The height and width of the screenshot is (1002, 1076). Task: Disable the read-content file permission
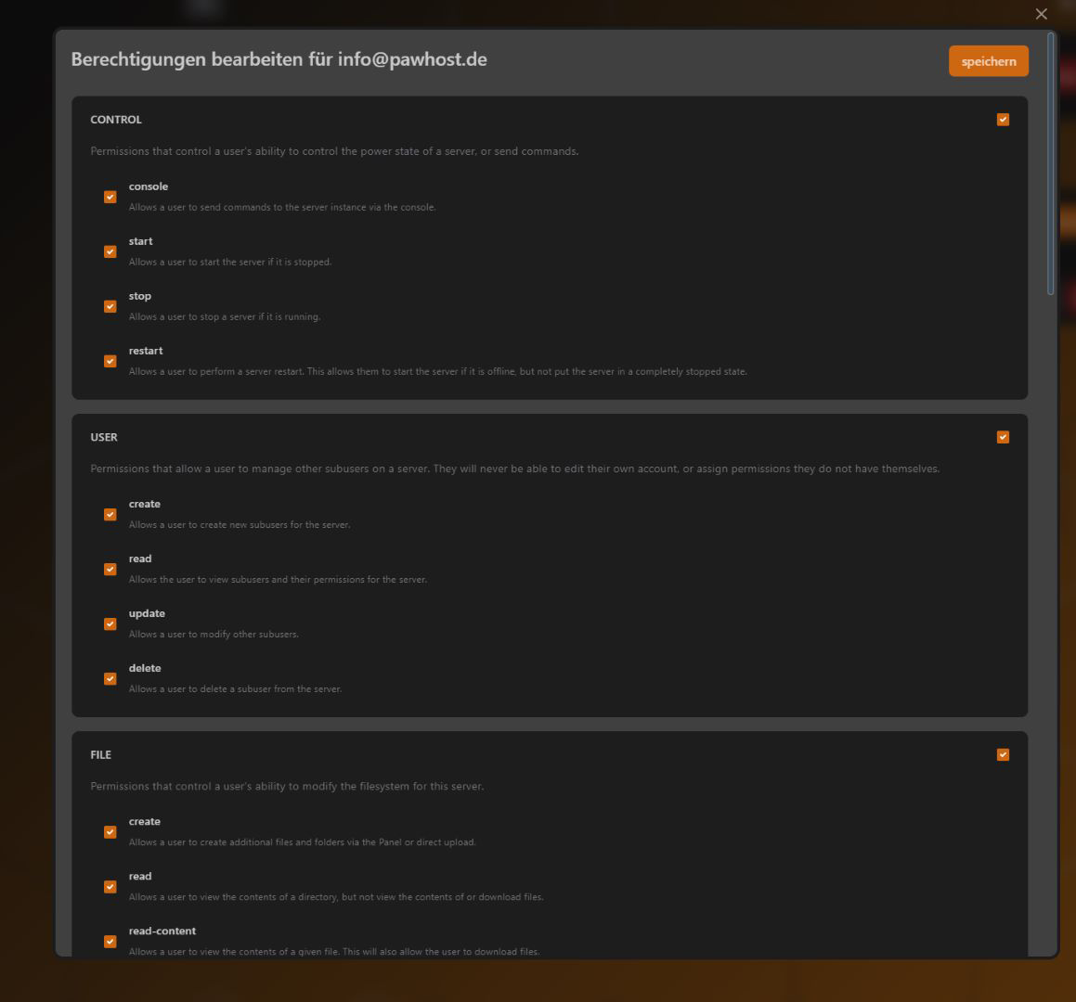[x=110, y=941]
